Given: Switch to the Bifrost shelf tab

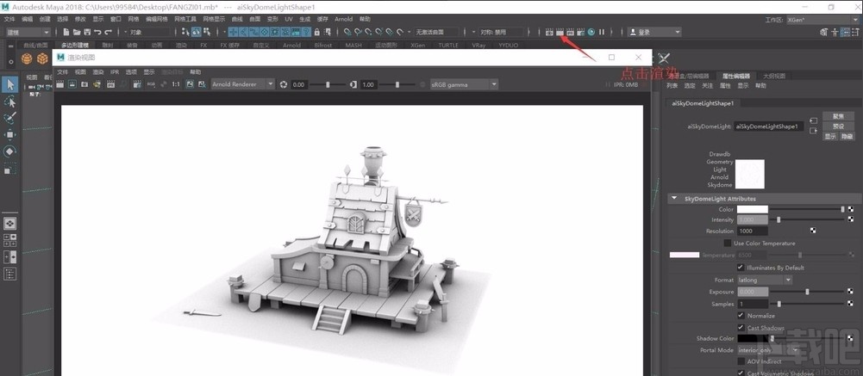Looking at the screenshot, I should coord(323,46).
